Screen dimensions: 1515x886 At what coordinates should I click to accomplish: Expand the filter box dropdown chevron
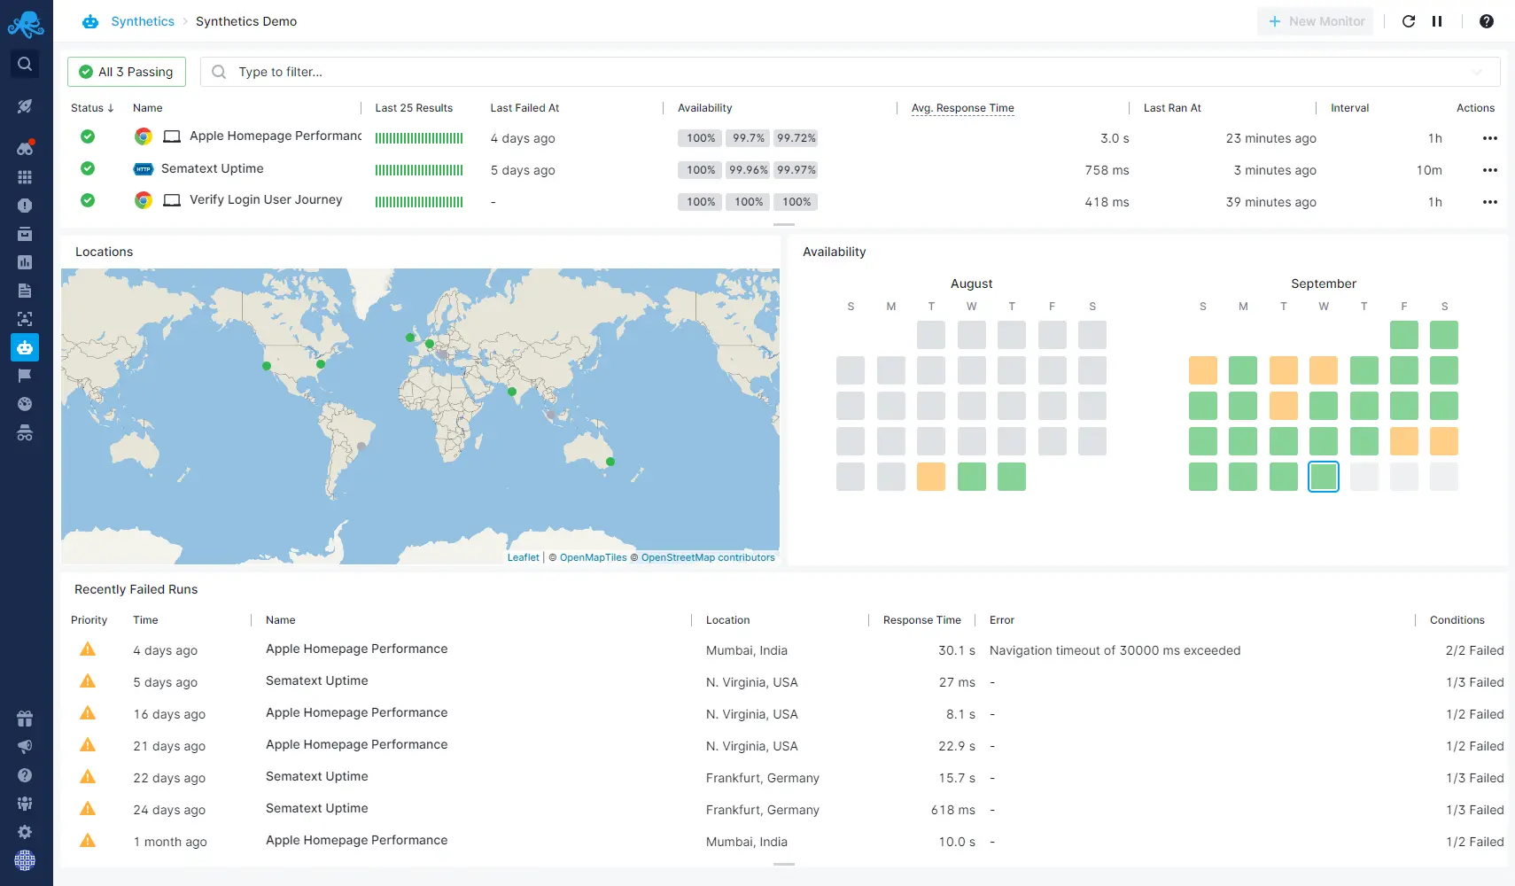(1477, 72)
